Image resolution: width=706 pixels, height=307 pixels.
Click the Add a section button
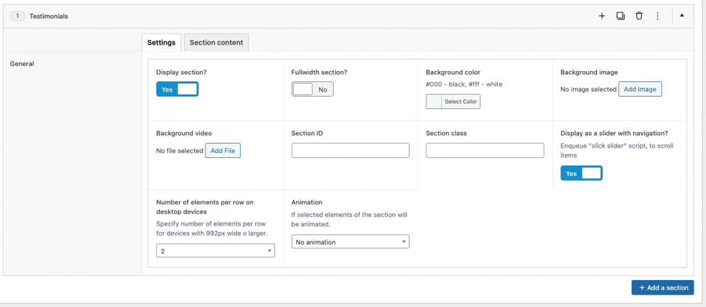point(663,288)
